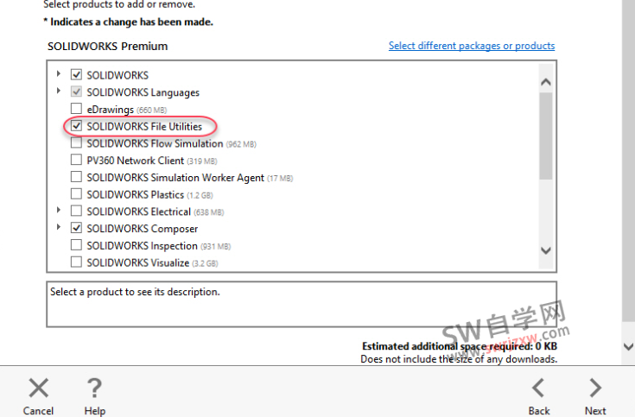
Task: Expand the SOLIDWORKS tree node
Action: [x=59, y=73]
